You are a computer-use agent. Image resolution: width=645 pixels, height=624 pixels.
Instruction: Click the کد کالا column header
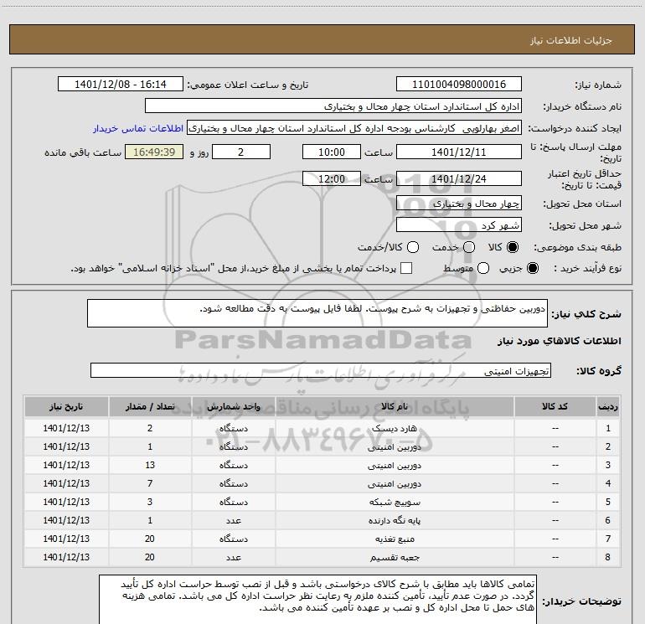(555, 407)
